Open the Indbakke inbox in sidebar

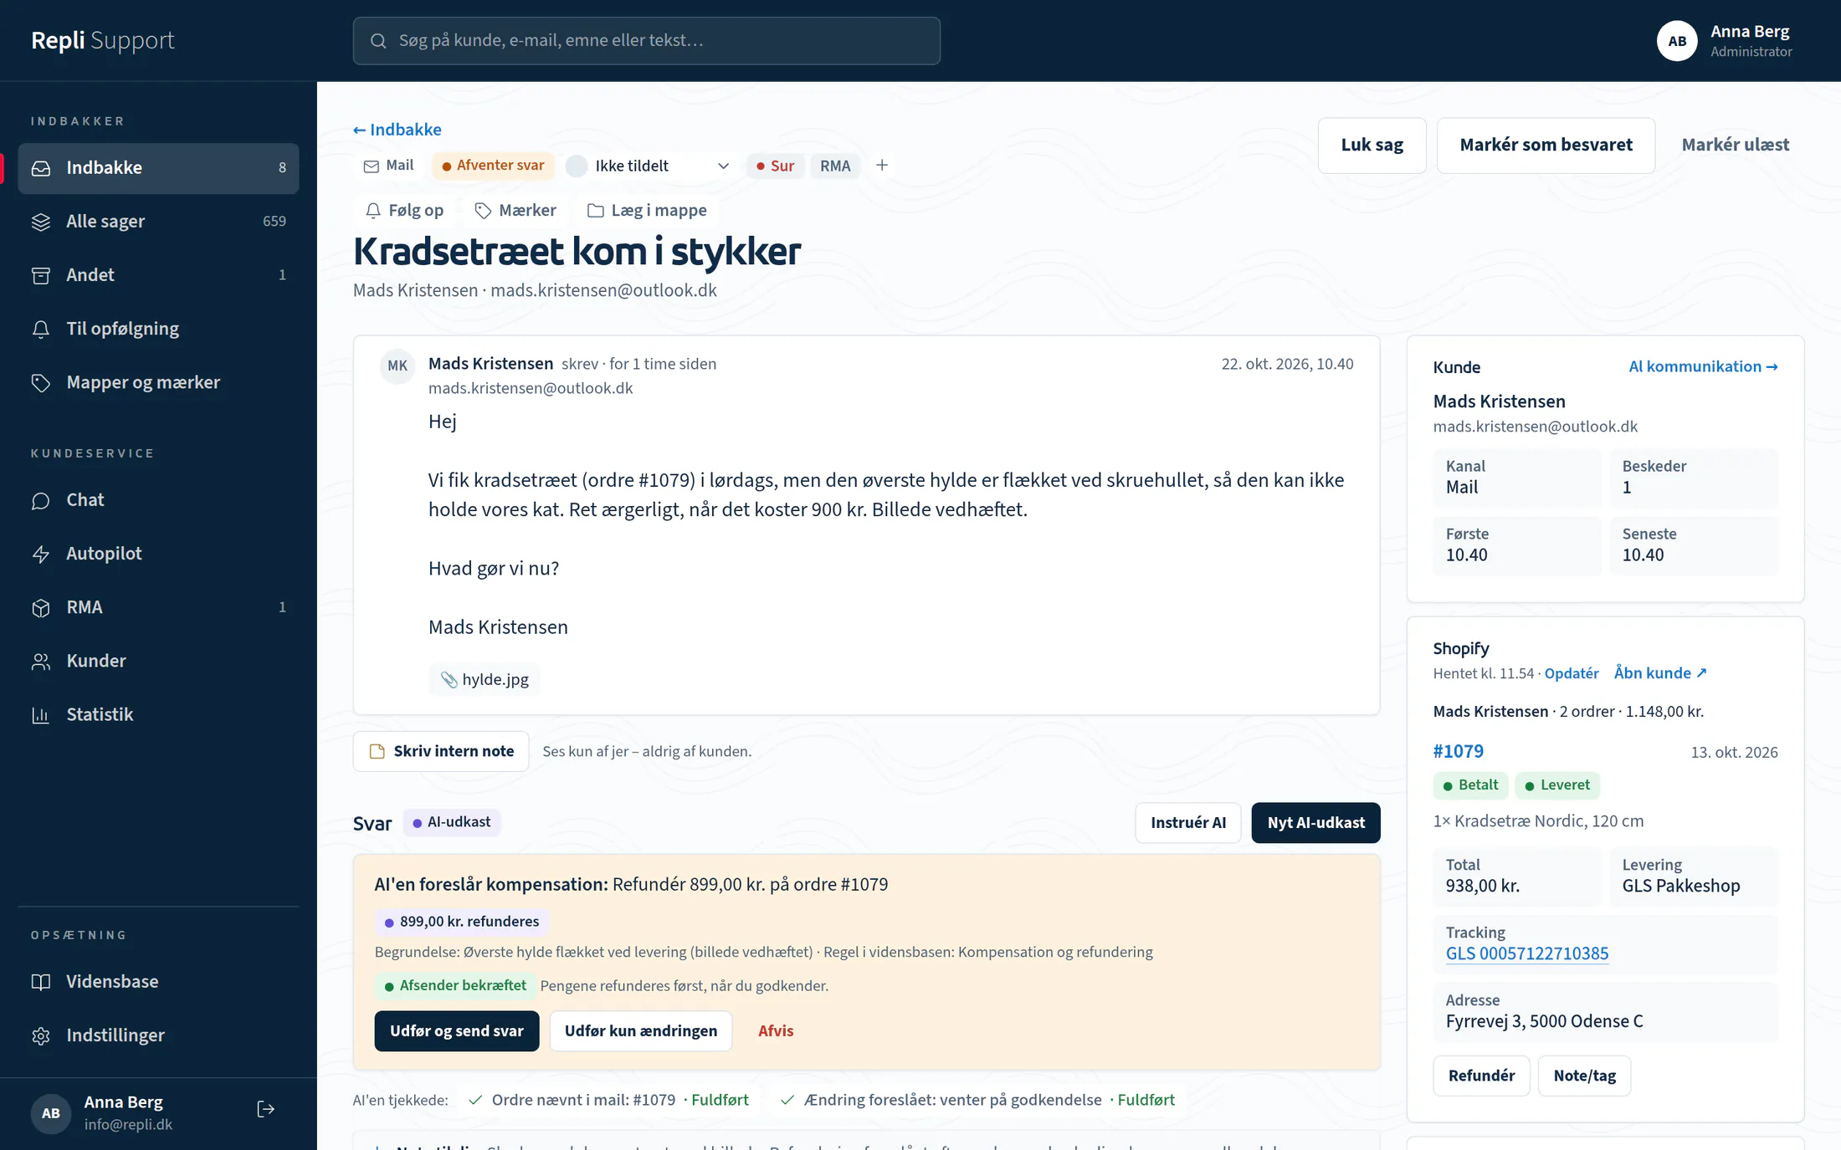(158, 168)
